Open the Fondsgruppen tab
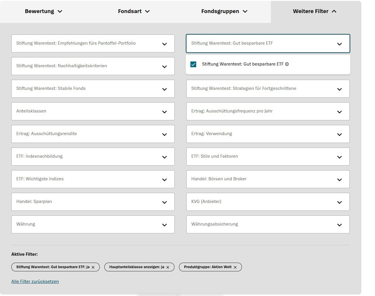 point(224,11)
